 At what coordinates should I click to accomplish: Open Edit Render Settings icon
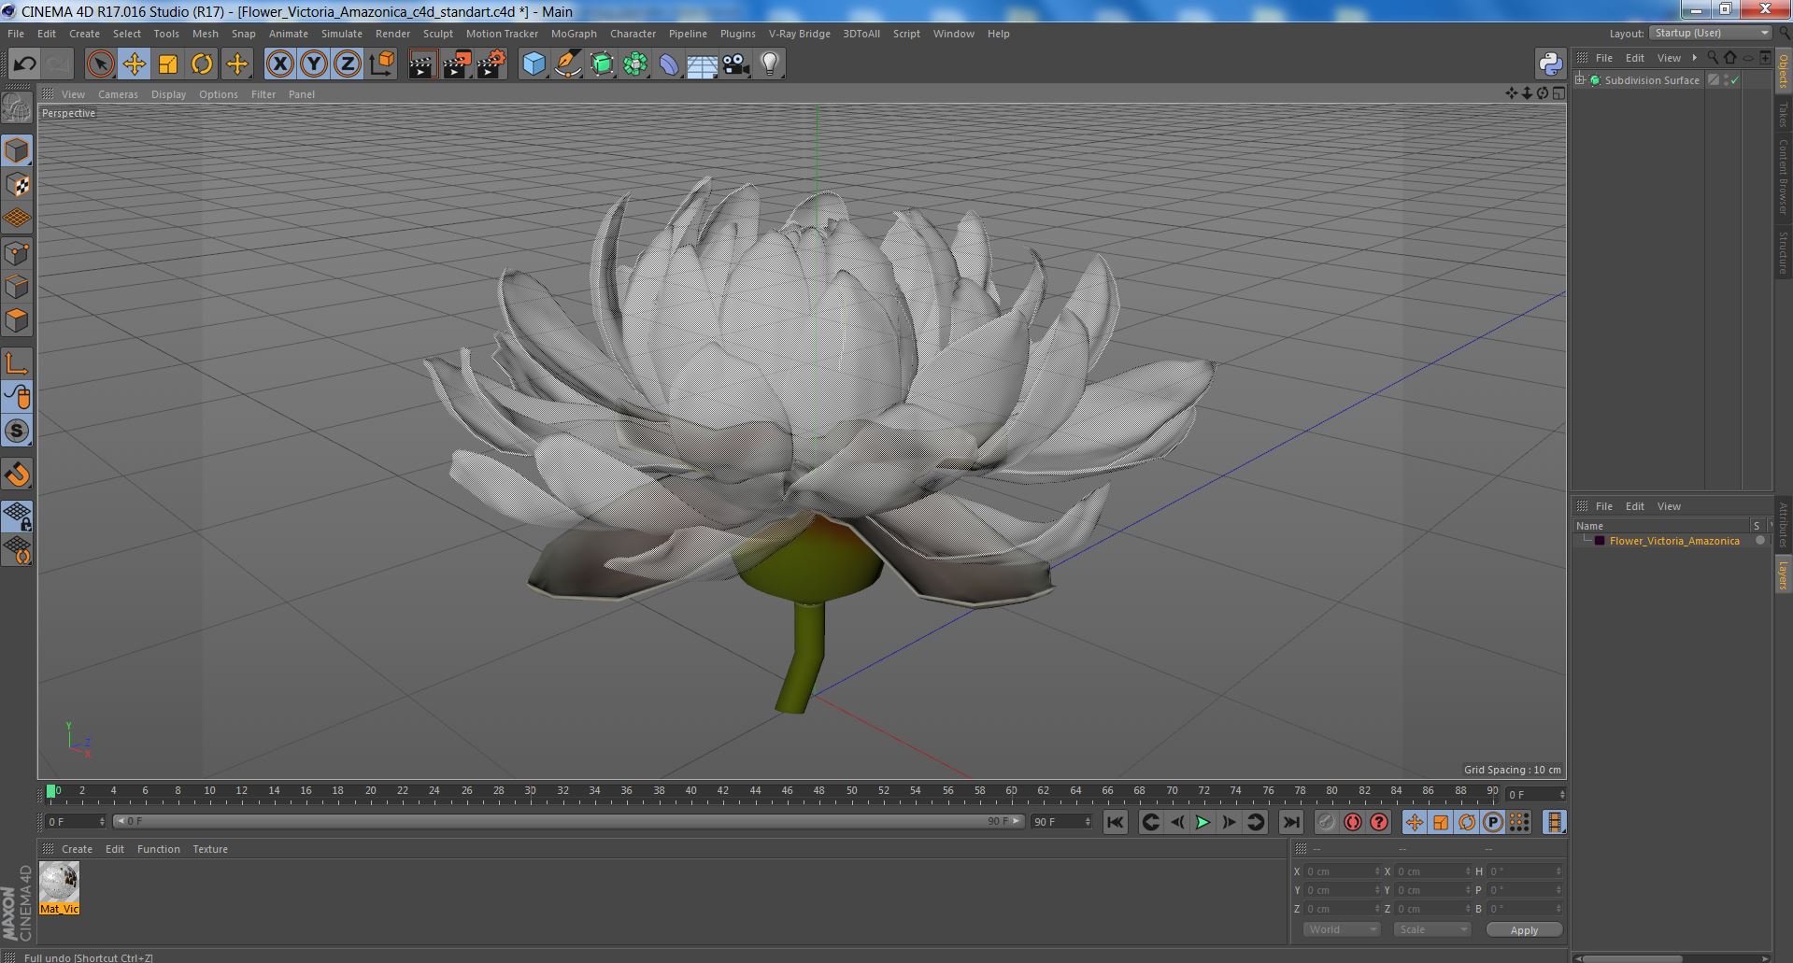pyautogui.click(x=491, y=64)
